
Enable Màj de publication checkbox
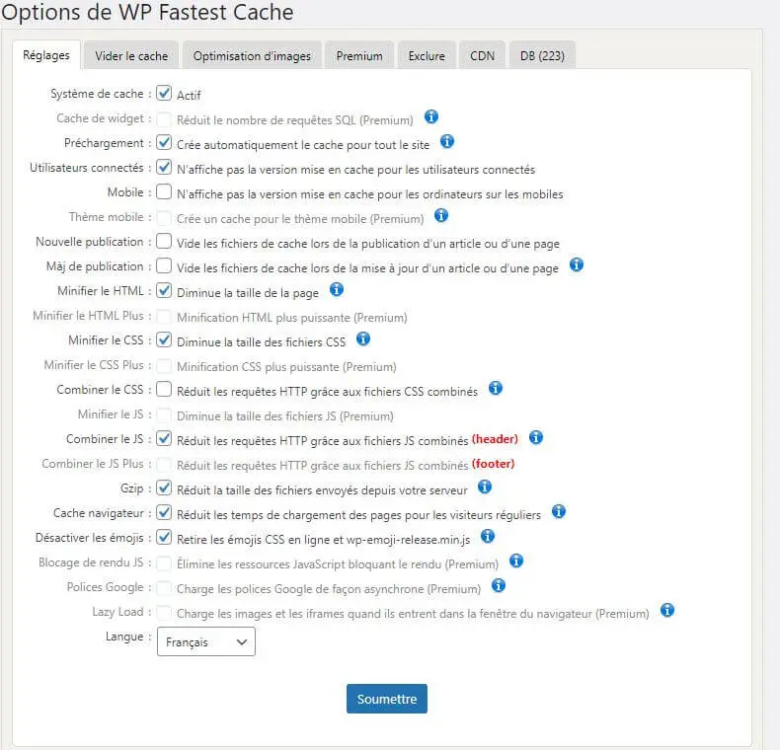pos(164,265)
